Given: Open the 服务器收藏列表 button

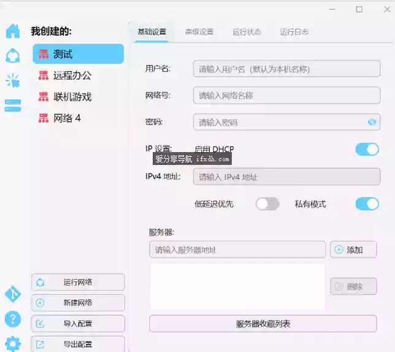Looking at the screenshot, I should (263, 324).
